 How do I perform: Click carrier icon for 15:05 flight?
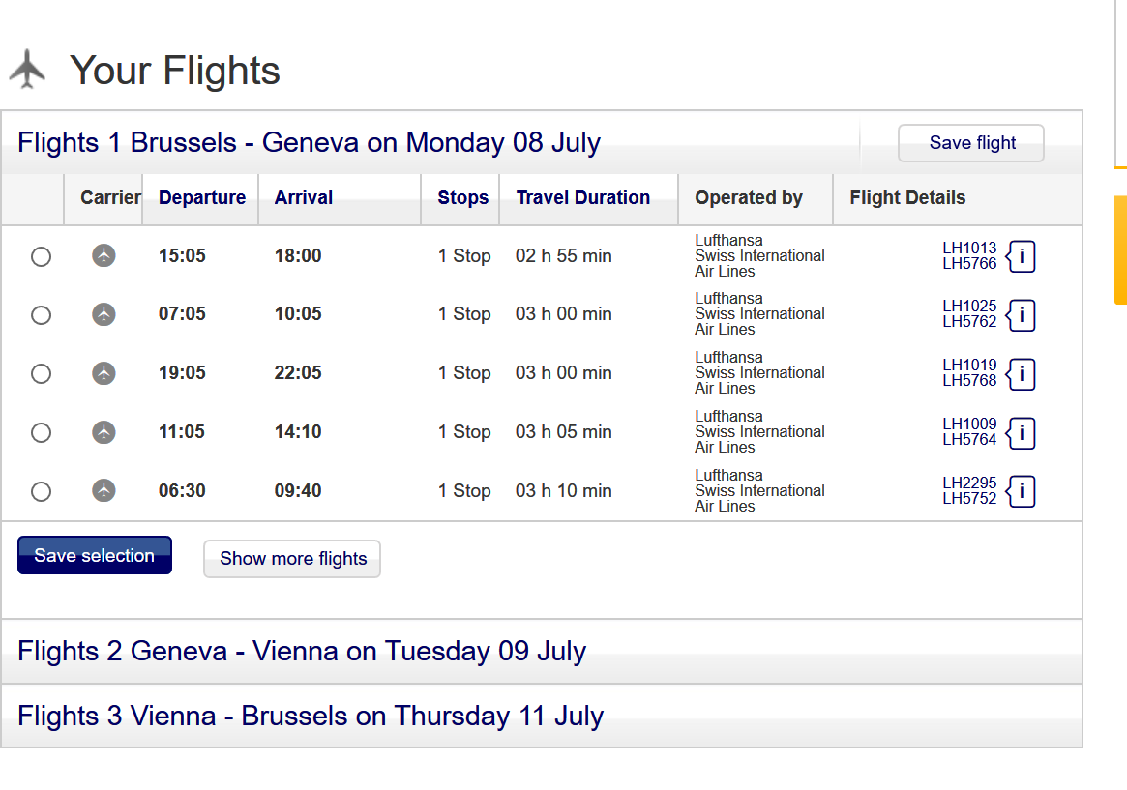(x=104, y=255)
